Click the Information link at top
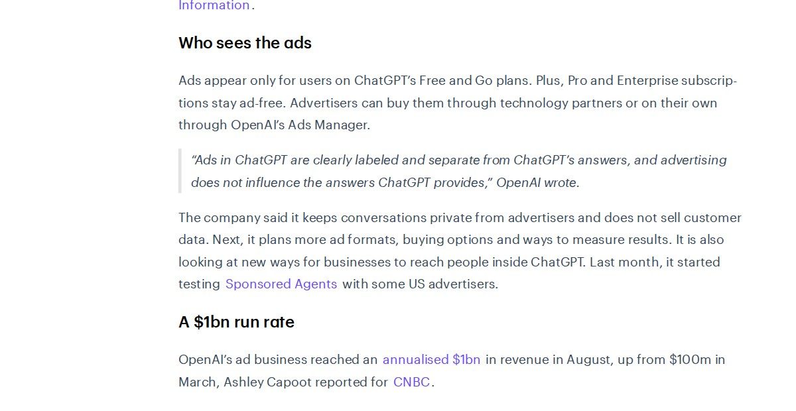The height and width of the screenshot is (411, 796). point(214,5)
